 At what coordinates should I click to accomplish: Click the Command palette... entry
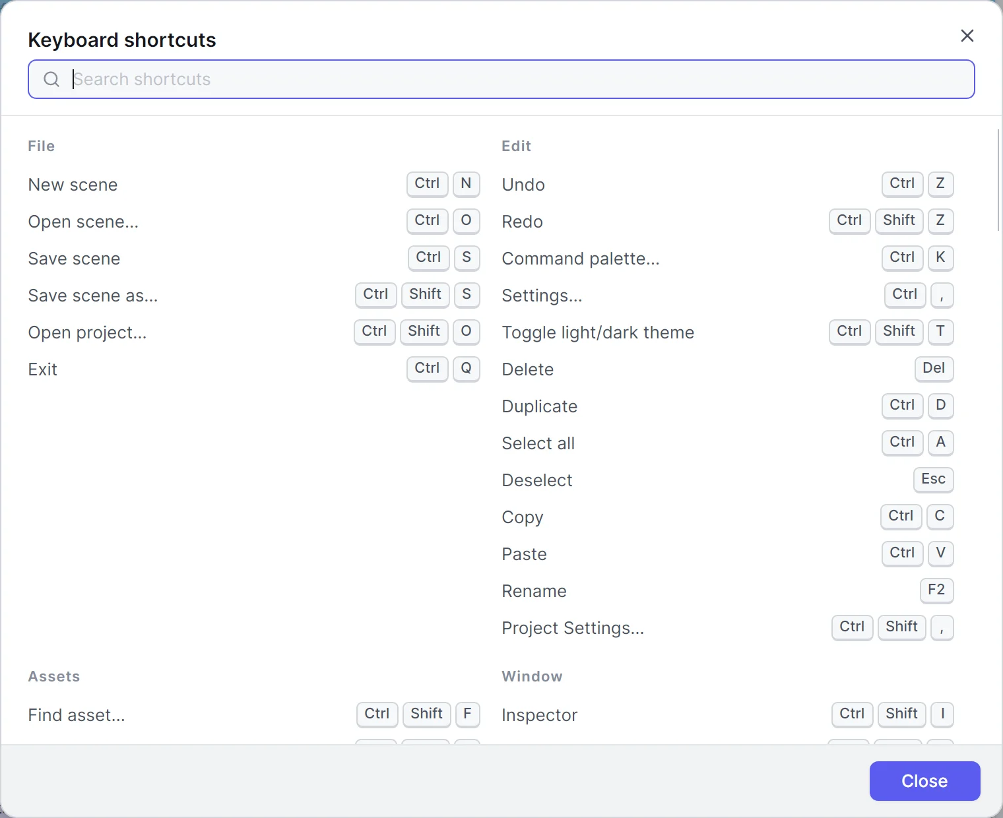728,259
